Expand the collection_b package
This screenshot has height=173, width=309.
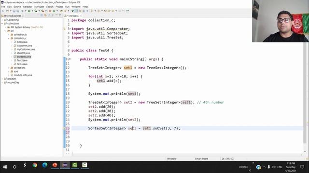[9, 35]
